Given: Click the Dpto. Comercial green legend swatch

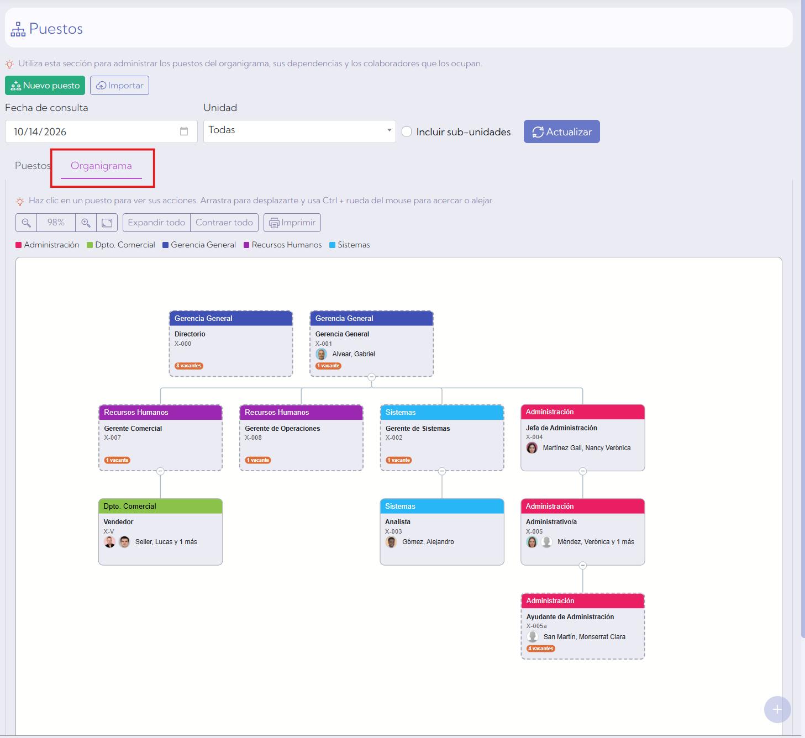Looking at the screenshot, I should click(90, 245).
